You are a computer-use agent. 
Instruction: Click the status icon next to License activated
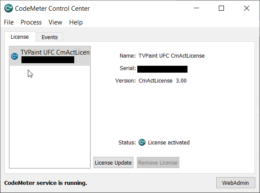[142, 142]
